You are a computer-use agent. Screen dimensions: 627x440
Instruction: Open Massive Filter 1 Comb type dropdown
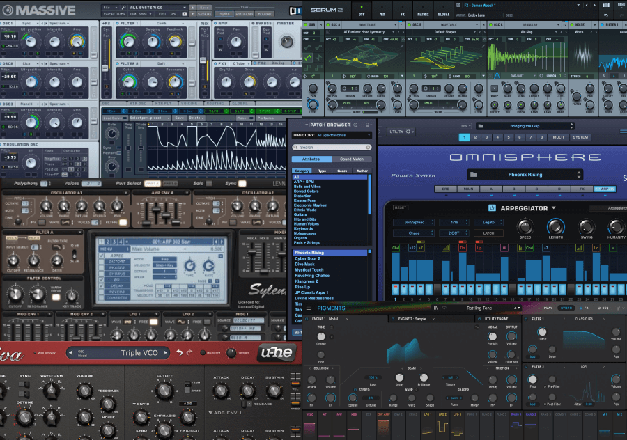(162, 24)
